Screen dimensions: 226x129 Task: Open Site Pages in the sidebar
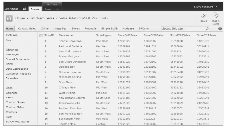click(x=12, y=54)
